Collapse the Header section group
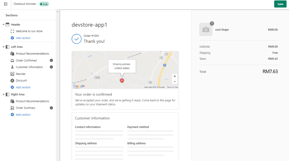The image size is (289, 161). point(3,25)
